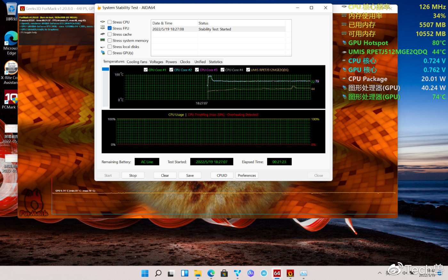
Task: Select the Recycle Bin desktop icon
Action: coord(12,12)
